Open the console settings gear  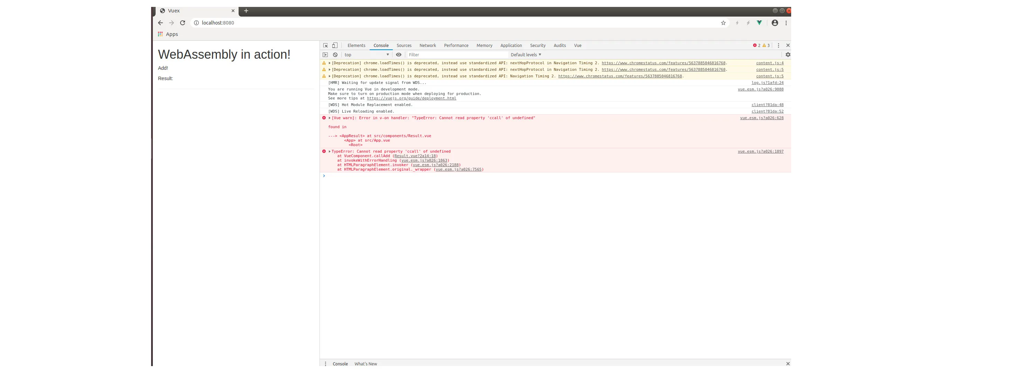788,55
